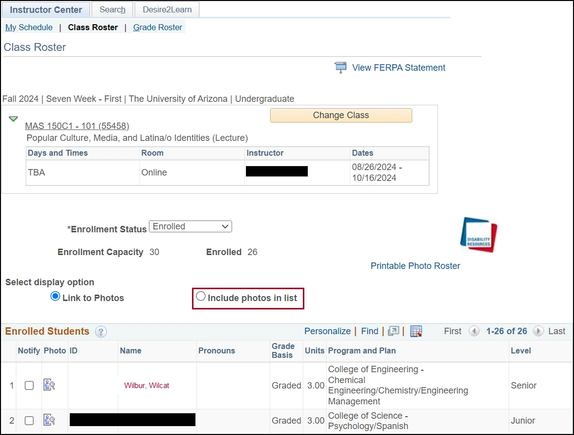This screenshot has height=435, width=574.
Task: Open the My Schedule sub-tab
Action: (x=29, y=27)
